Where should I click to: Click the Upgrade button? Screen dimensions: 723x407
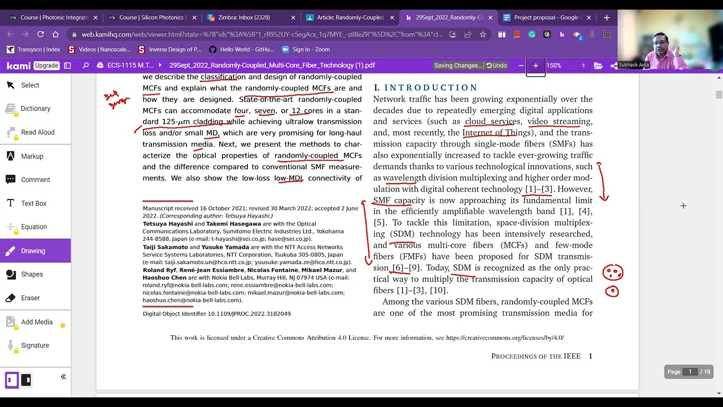46,66
